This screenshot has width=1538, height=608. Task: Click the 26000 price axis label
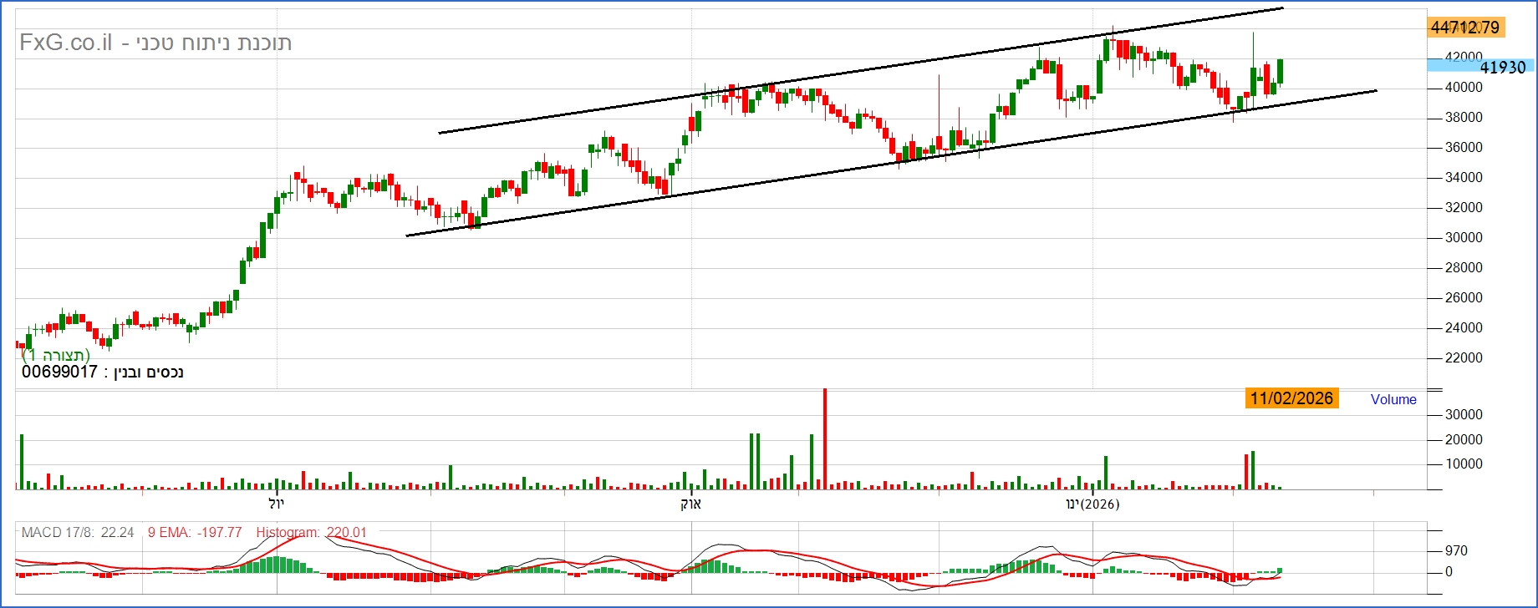pos(1464,298)
